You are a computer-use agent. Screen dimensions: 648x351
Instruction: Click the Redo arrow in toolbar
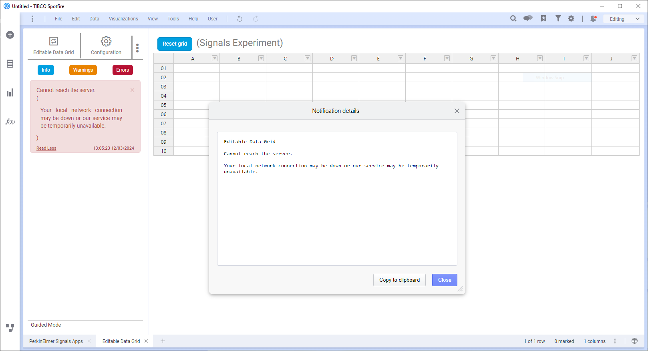pyautogui.click(x=256, y=19)
